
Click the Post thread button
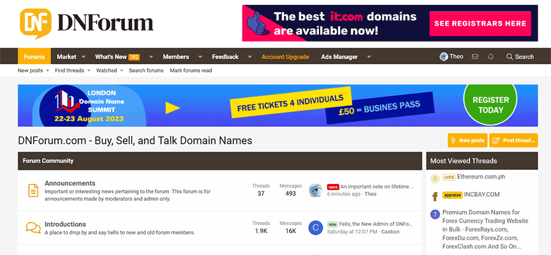514,140
